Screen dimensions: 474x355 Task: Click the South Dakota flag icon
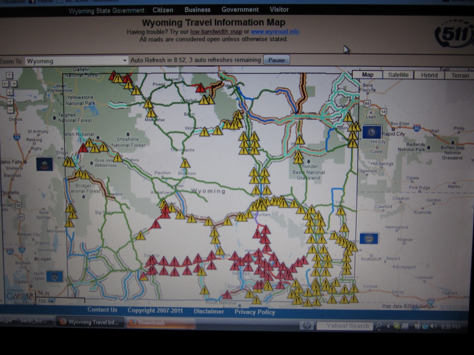coord(371,132)
